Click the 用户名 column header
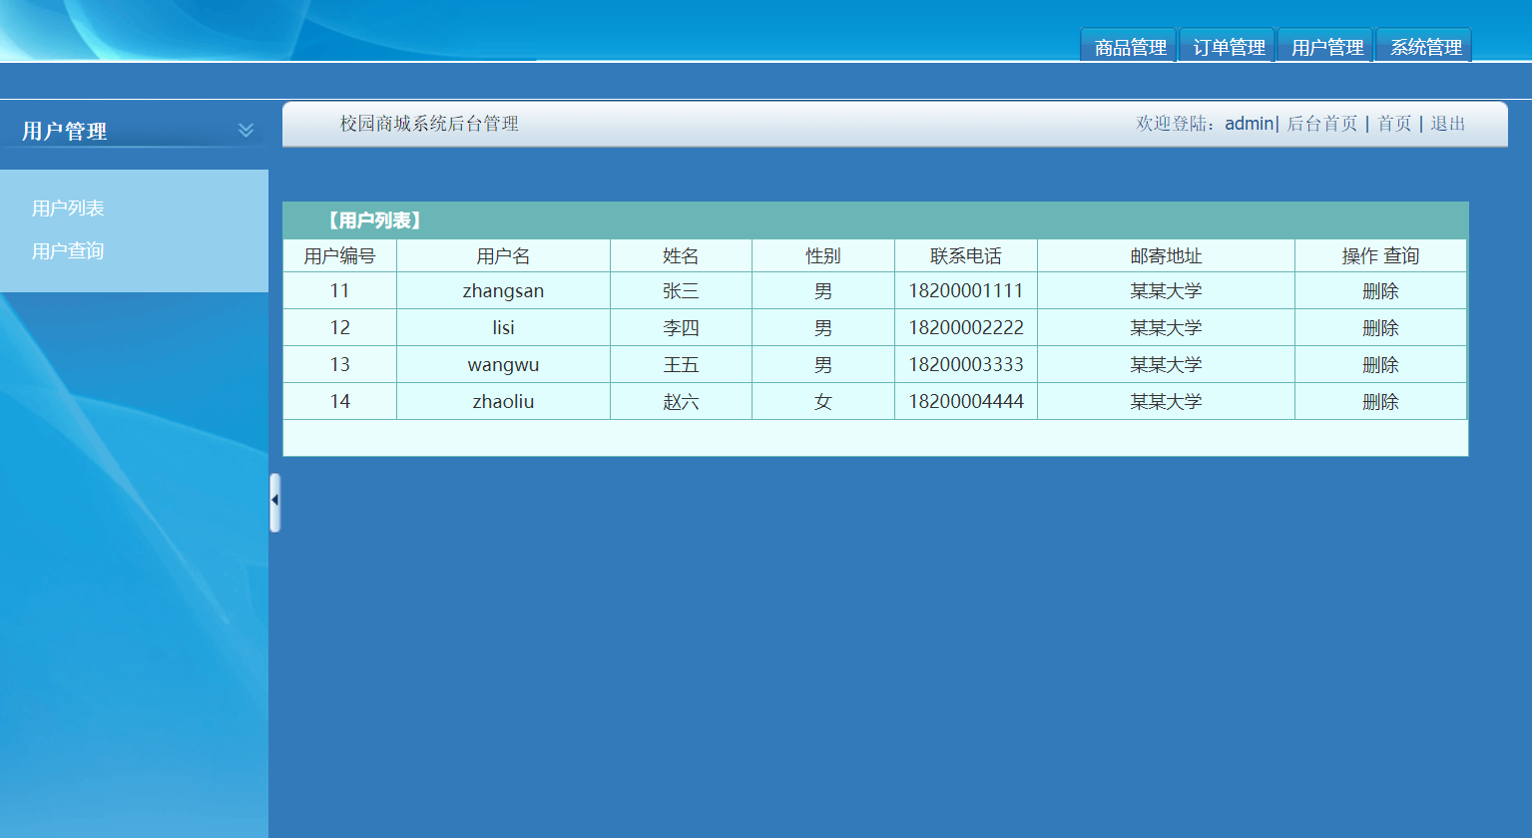Image resolution: width=1532 pixels, height=838 pixels. (x=503, y=256)
